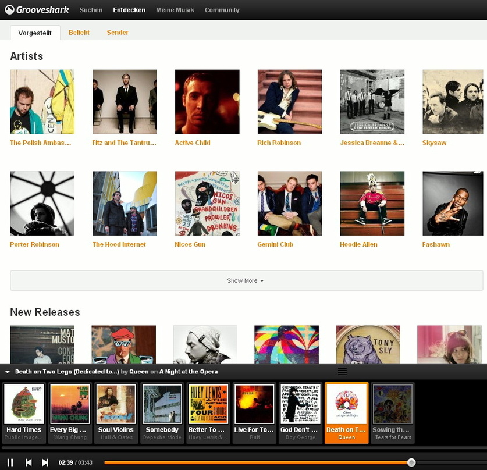This screenshot has height=470, width=487.
Task: Open Rich Robinson artist link
Action: pos(279,143)
